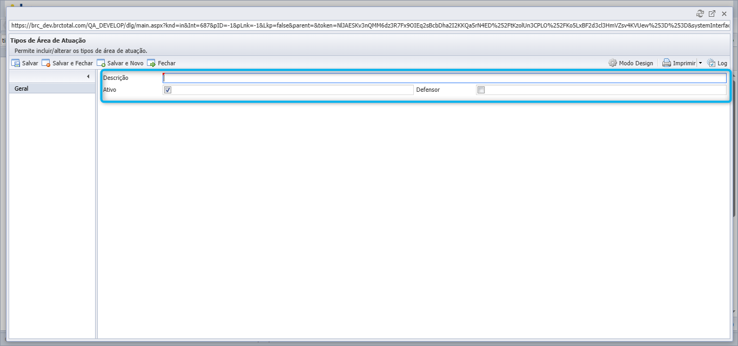Click the "Defensor" field label
The image size is (738, 346).
428,90
